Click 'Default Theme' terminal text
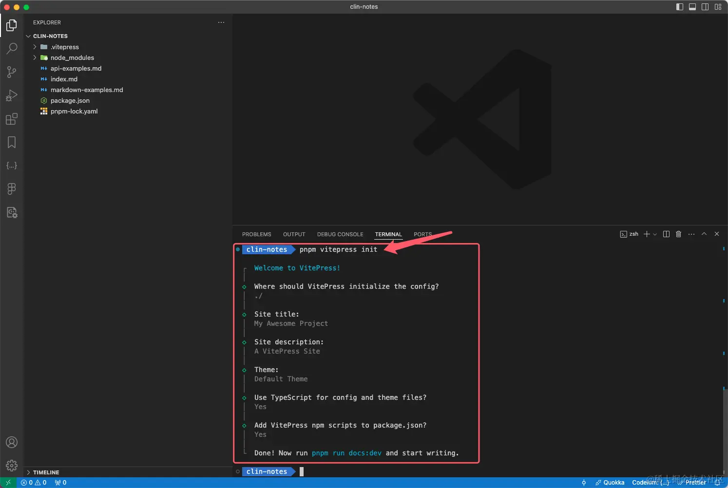 coord(281,379)
